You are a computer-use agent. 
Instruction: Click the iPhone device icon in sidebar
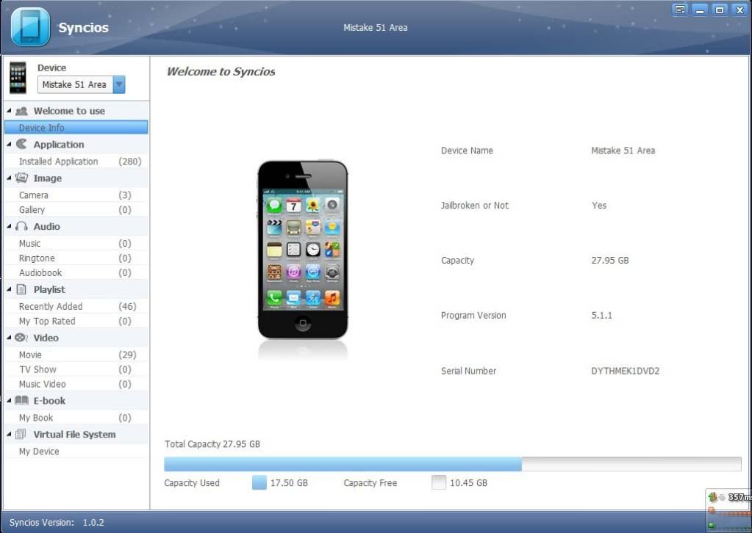coord(18,77)
